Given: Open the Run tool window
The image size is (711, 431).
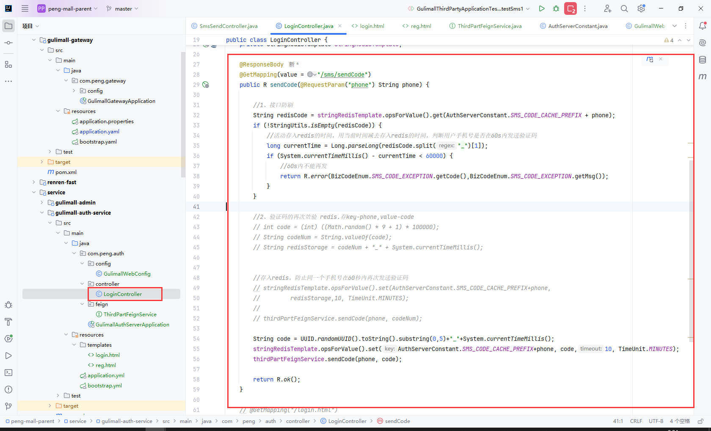Looking at the screenshot, I should (8, 356).
